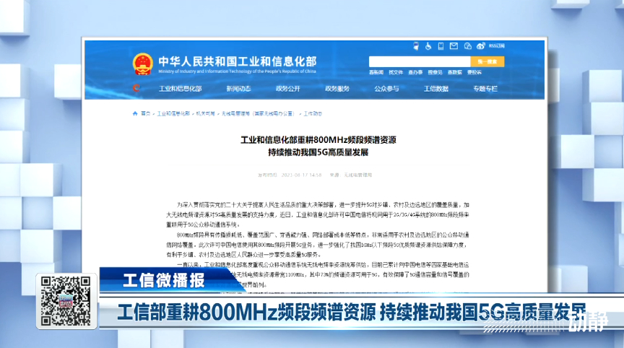Click the 来源 无线电管理局 source text
The width and height of the screenshot is (624, 348).
350,175
